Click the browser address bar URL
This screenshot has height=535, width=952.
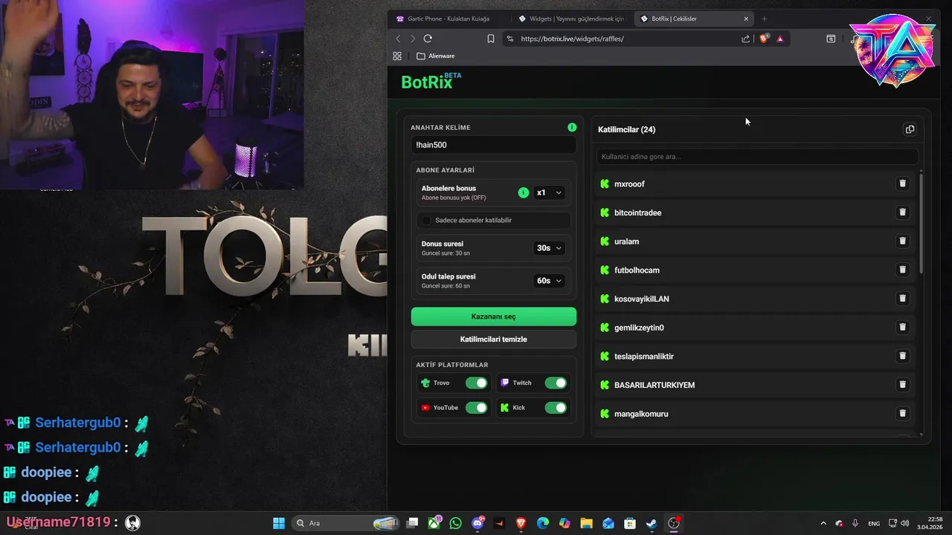coord(572,39)
